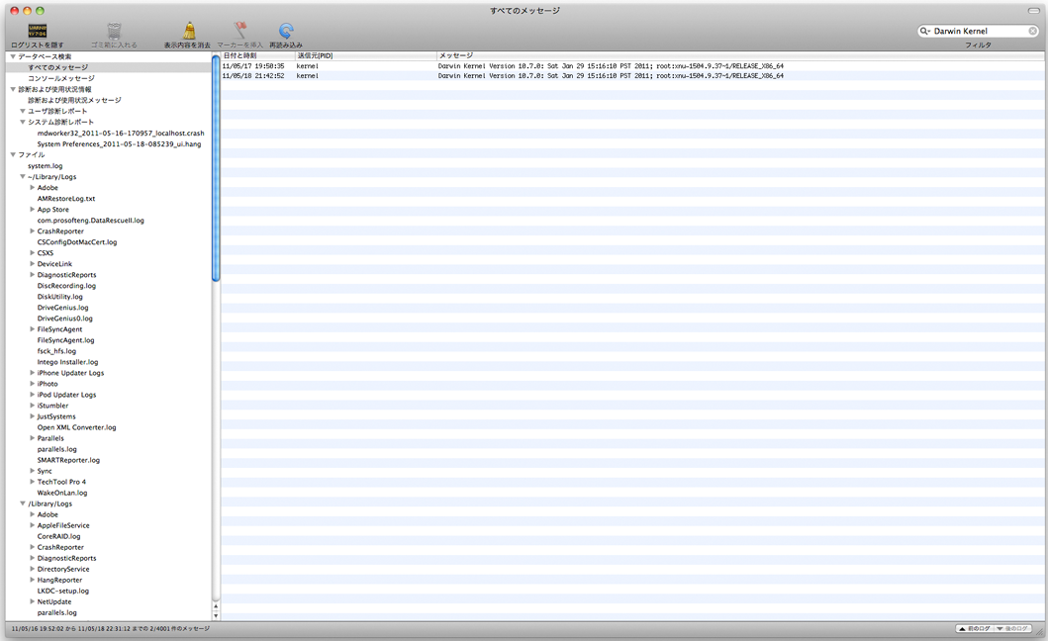This screenshot has width=1048, height=641.
Task: Expand the FileSyncAgent folder
Action: pyautogui.click(x=32, y=328)
